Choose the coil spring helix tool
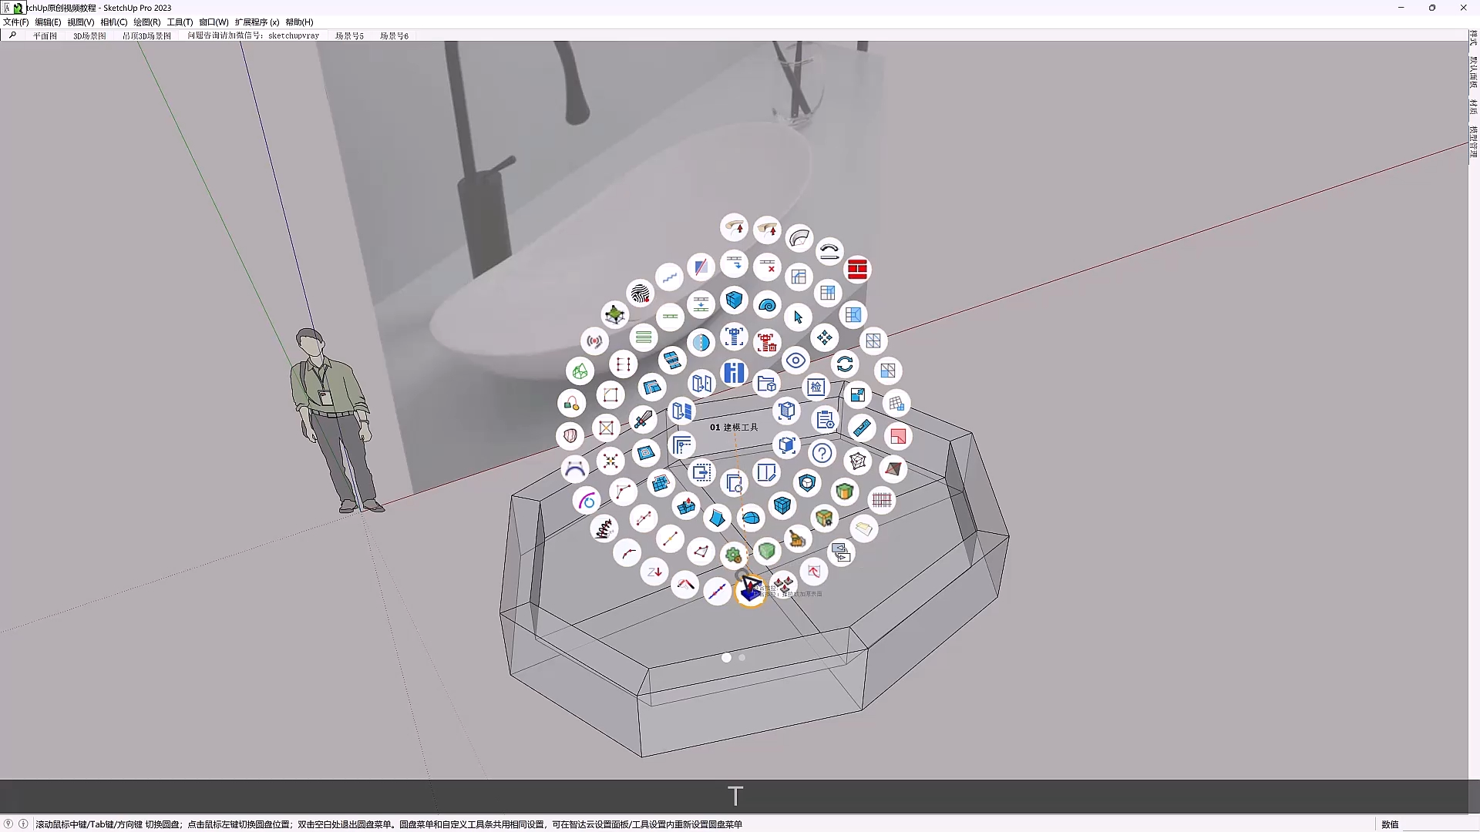This screenshot has width=1480, height=832. tap(604, 528)
